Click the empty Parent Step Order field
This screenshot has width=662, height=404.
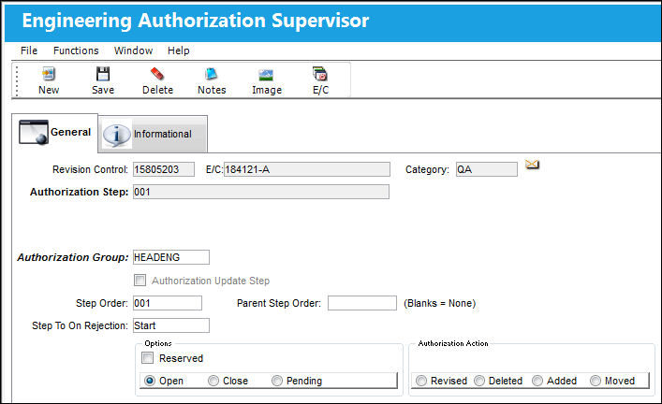click(x=362, y=303)
